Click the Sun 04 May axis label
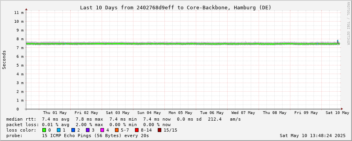Viewport: 352px width, 141px height. pos(149,113)
